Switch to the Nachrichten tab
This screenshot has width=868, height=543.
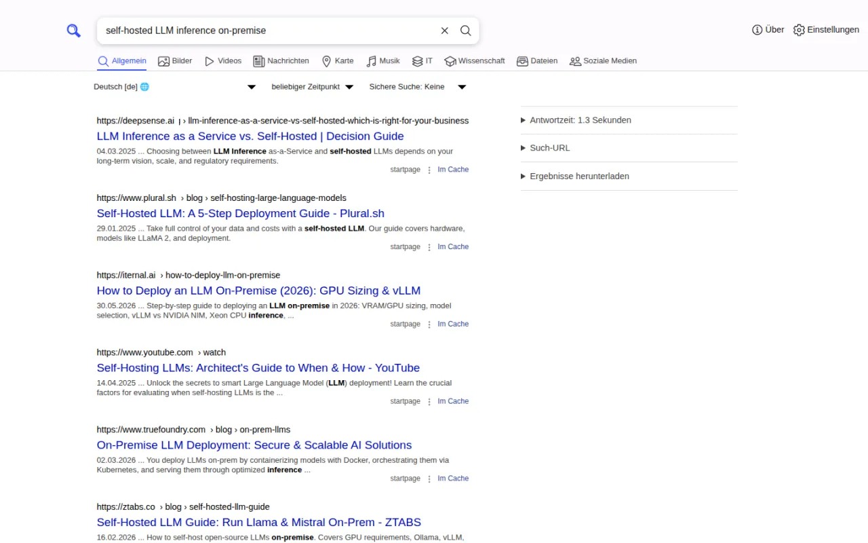281,61
